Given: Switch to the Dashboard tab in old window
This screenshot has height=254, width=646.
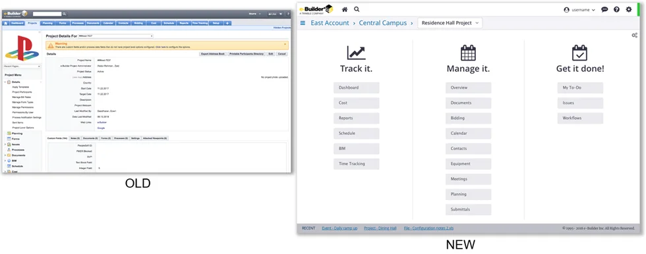Looking at the screenshot, I should point(17,24).
